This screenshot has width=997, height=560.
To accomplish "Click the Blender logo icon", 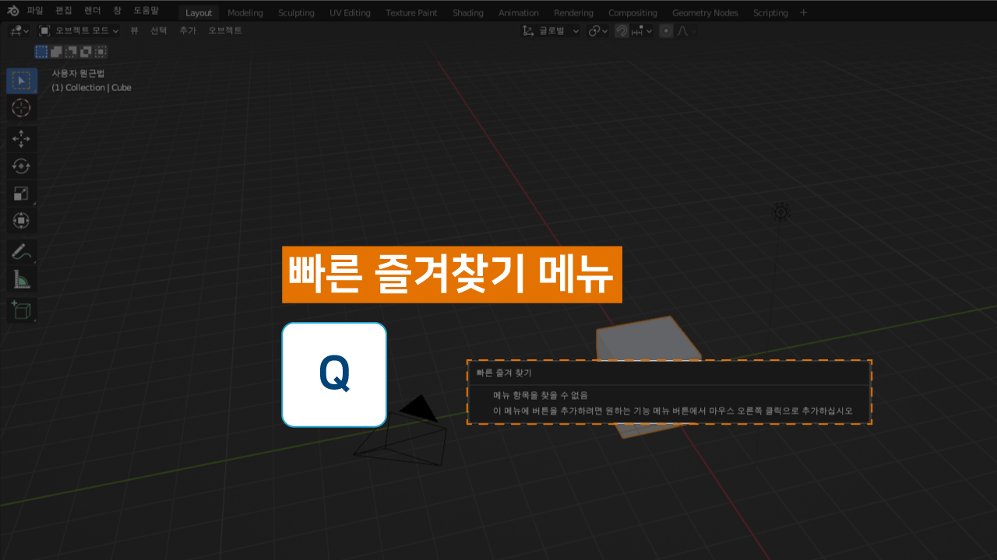I will click(x=12, y=12).
